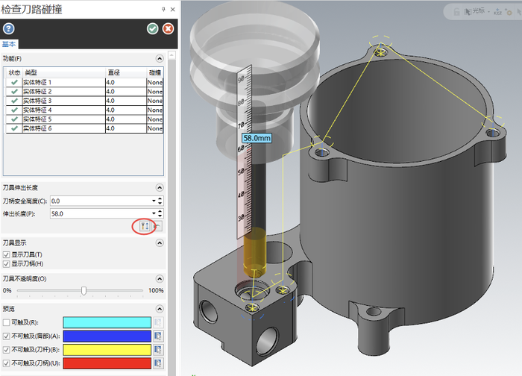Click the apply icon next to the blue swatch
Image resolution: width=522 pixels, height=376 pixels.
[158, 336]
